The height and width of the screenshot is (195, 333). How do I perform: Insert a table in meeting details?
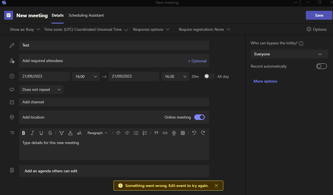pos(183,133)
